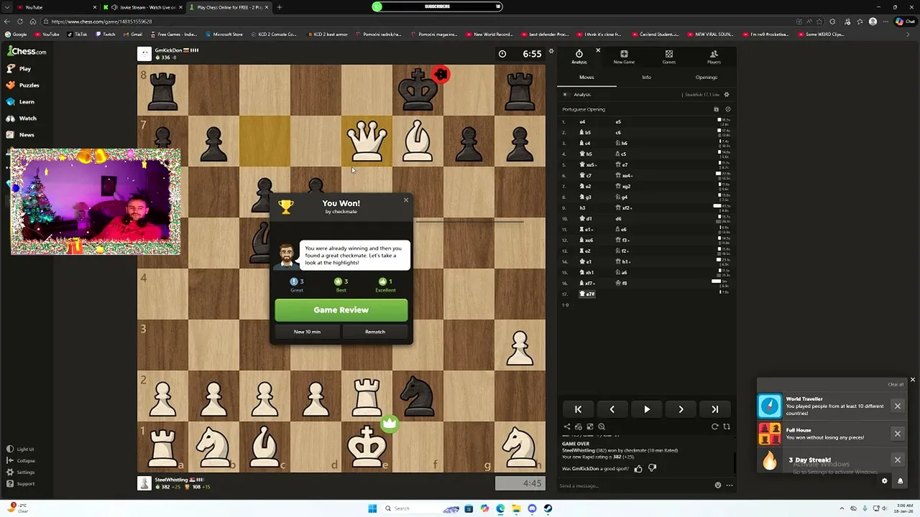Step back one move
Screen dimensions: 920x517
(x=612, y=409)
